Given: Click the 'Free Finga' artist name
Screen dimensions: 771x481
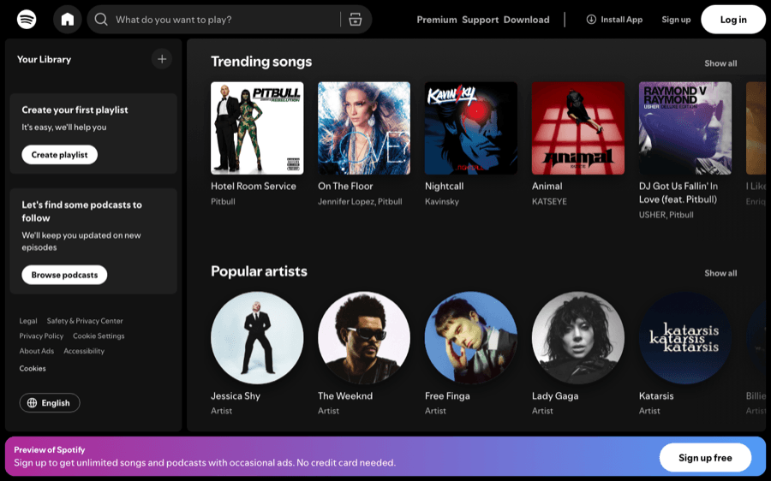Looking at the screenshot, I should click(447, 396).
